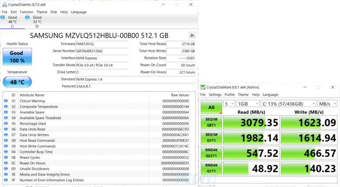Start the SEQ1M Q1T1 test
Image resolution: width=340 pixels, height=187 pixels.
point(212,137)
